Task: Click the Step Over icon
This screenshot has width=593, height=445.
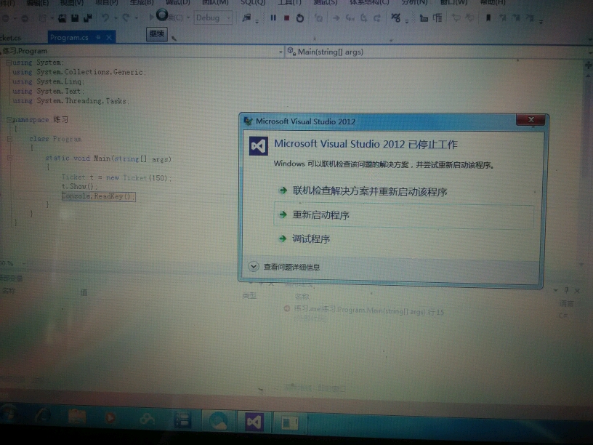Action: point(364,17)
